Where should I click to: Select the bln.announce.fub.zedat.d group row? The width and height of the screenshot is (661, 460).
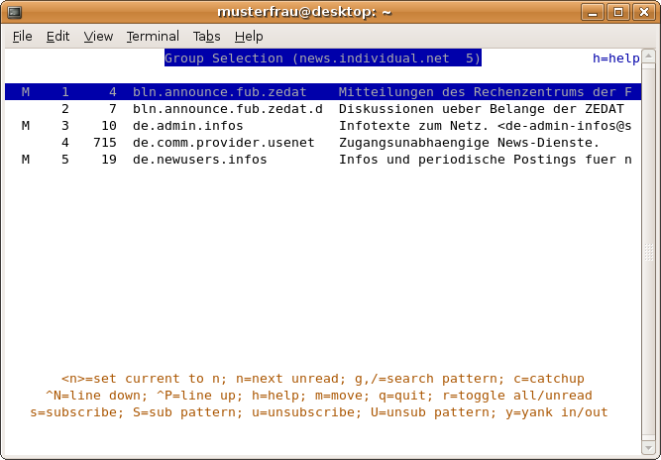(323, 109)
